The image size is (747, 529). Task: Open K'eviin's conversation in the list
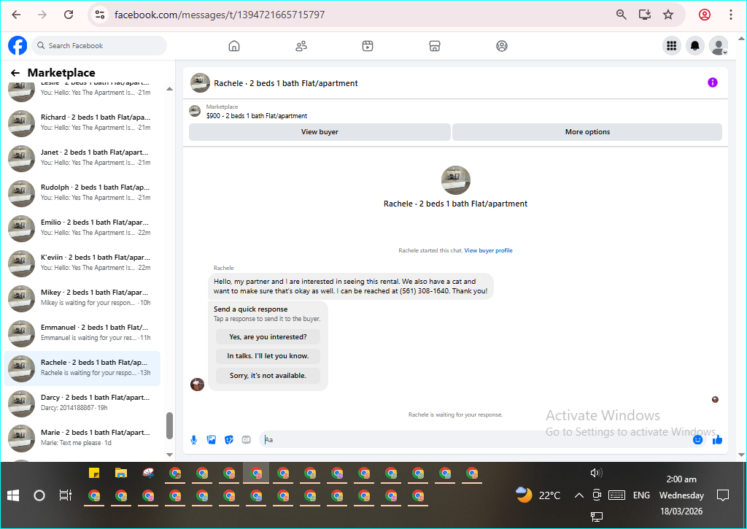(x=82, y=263)
